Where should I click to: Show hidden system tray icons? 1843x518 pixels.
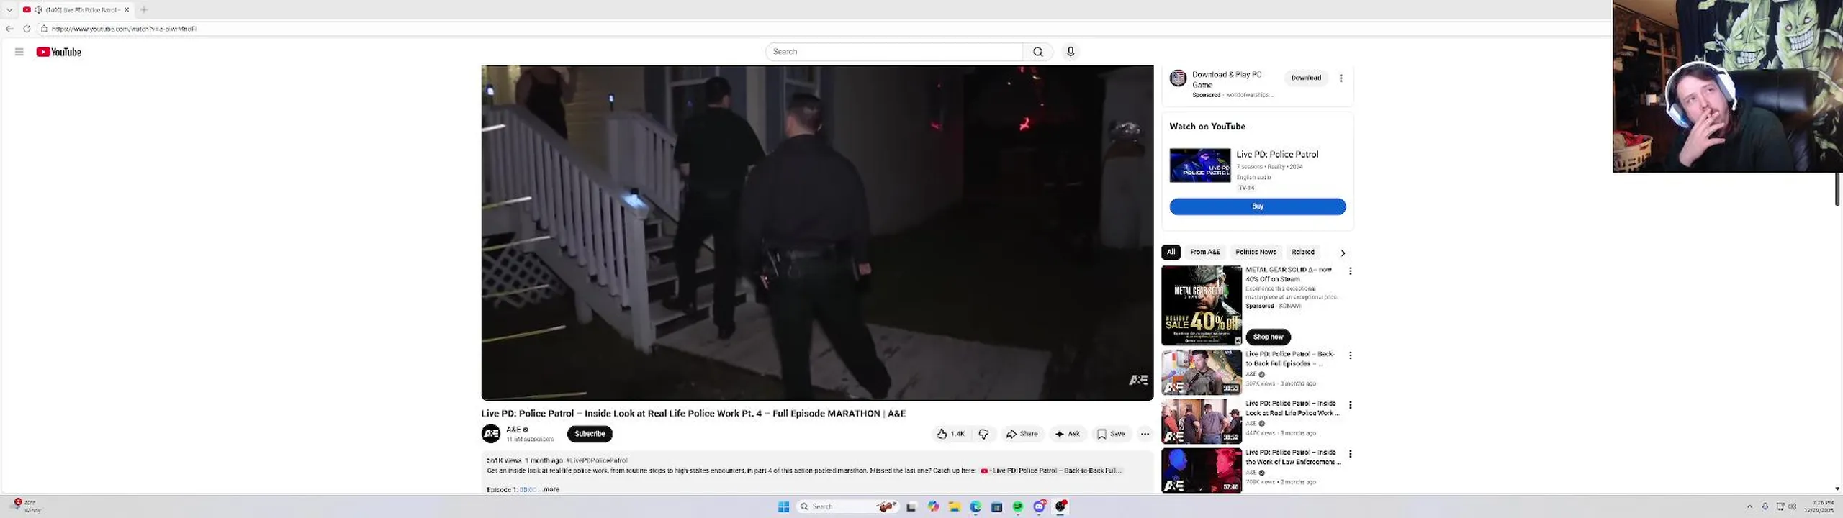click(x=1749, y=506)
